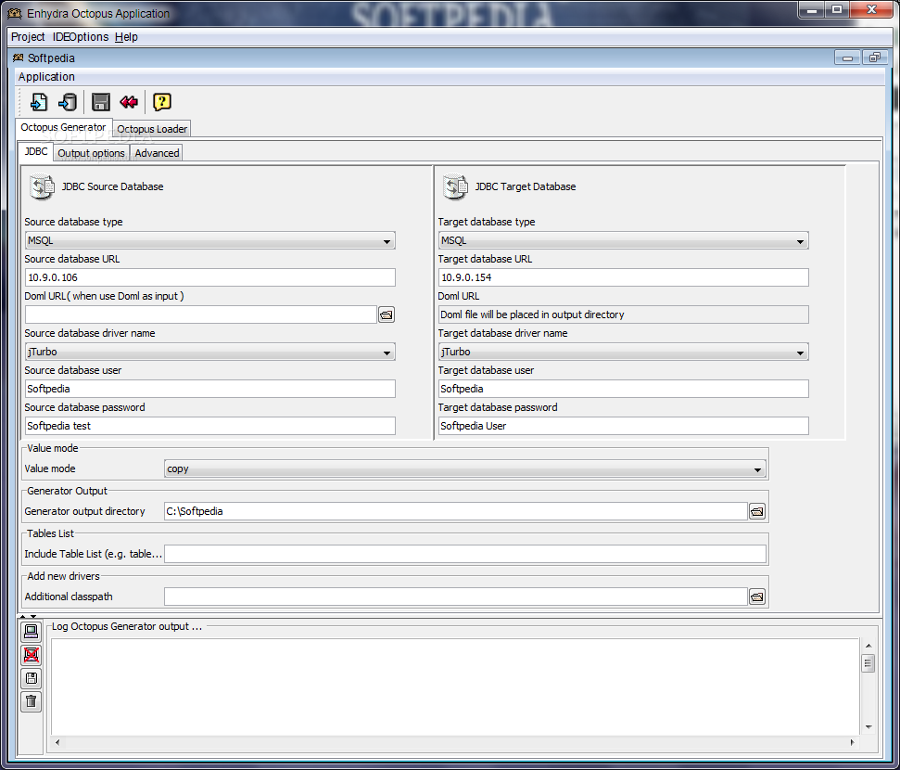Expand Target database driver name combo
This screenshot has height=770, width=900.
[x=624, y=352]
